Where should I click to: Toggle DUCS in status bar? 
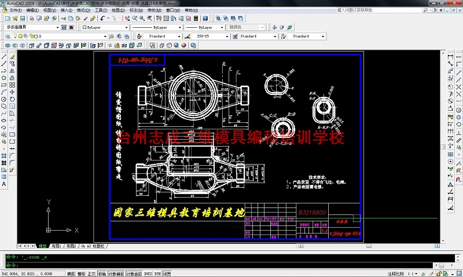(x=148, y=274)
